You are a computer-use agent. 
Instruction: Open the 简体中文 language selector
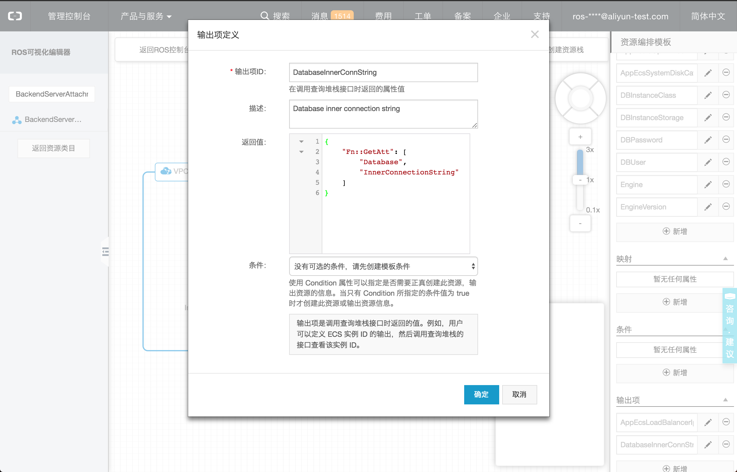pyautogui.click(x=708, y=16)
